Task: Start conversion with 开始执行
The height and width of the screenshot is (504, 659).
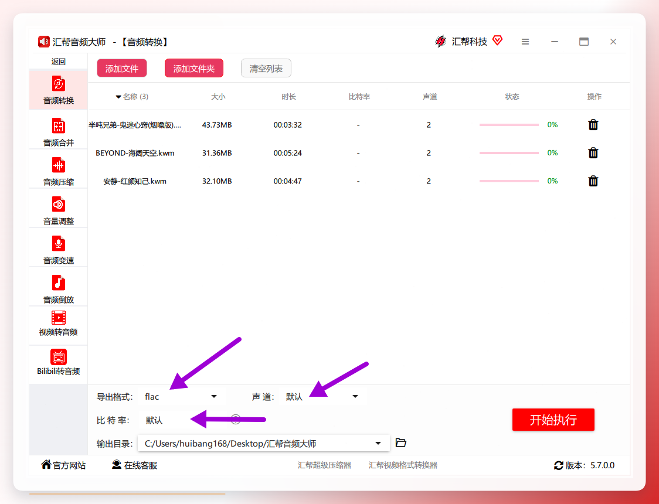Action: [x=553, y=420]
